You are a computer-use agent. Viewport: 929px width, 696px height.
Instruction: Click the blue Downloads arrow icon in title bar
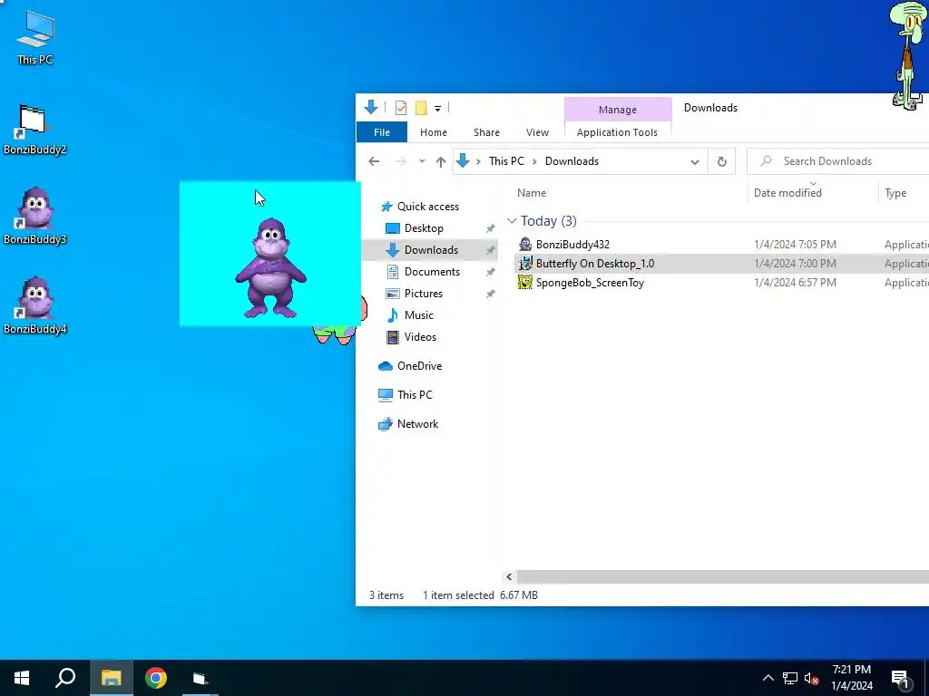[x=371, y=107]
